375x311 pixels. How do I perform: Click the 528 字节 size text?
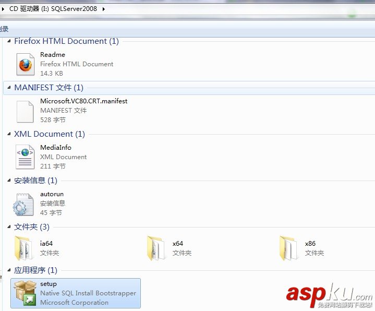53,119
